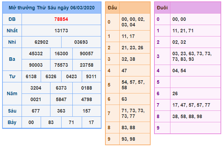This screenshot has width=224, height=148.
Task: Select the Nhì prize number 03693
Action: point(81,42)
